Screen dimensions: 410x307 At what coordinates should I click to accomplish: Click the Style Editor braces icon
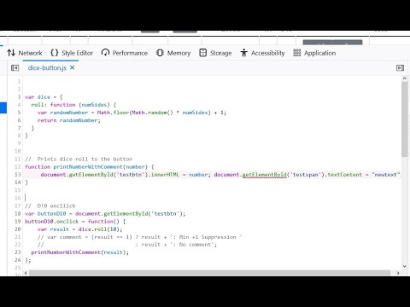tap(55, 53)
